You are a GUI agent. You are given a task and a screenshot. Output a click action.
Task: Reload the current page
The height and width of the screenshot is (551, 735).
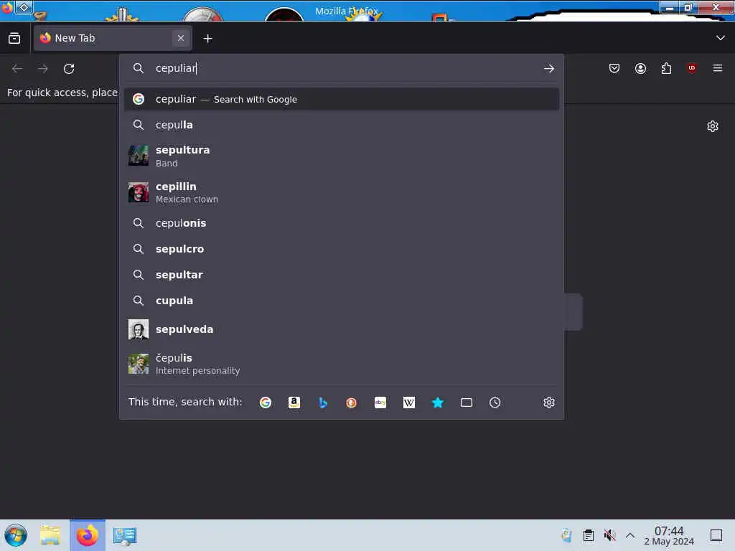(69, 69)
